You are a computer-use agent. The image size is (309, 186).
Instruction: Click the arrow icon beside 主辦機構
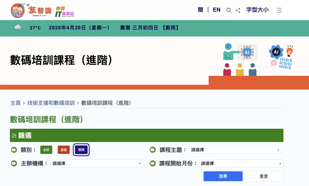pyautogui.click(x=14, y=163)
